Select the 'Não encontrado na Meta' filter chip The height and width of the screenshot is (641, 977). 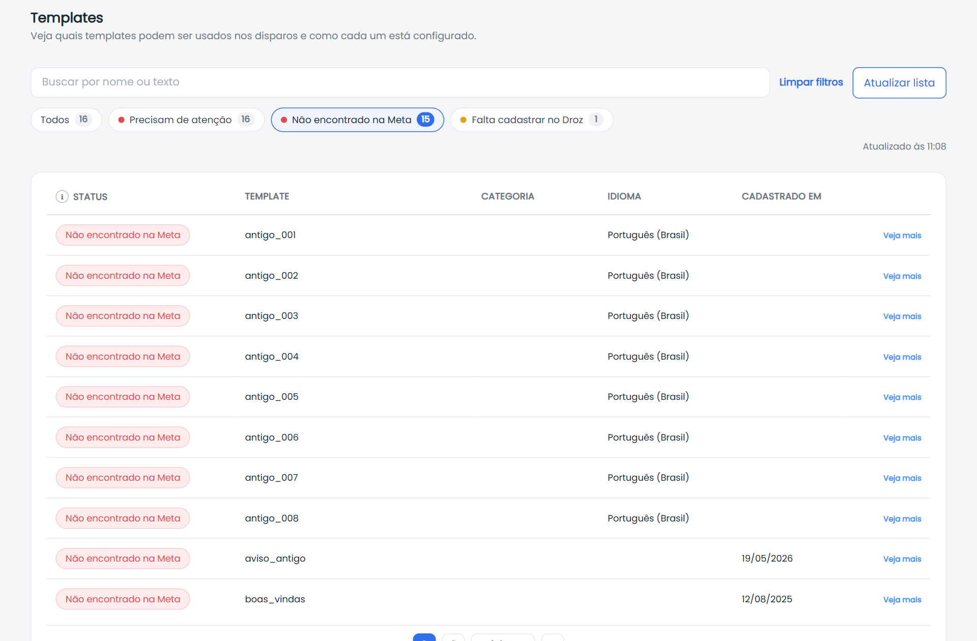tap(357, 120)
